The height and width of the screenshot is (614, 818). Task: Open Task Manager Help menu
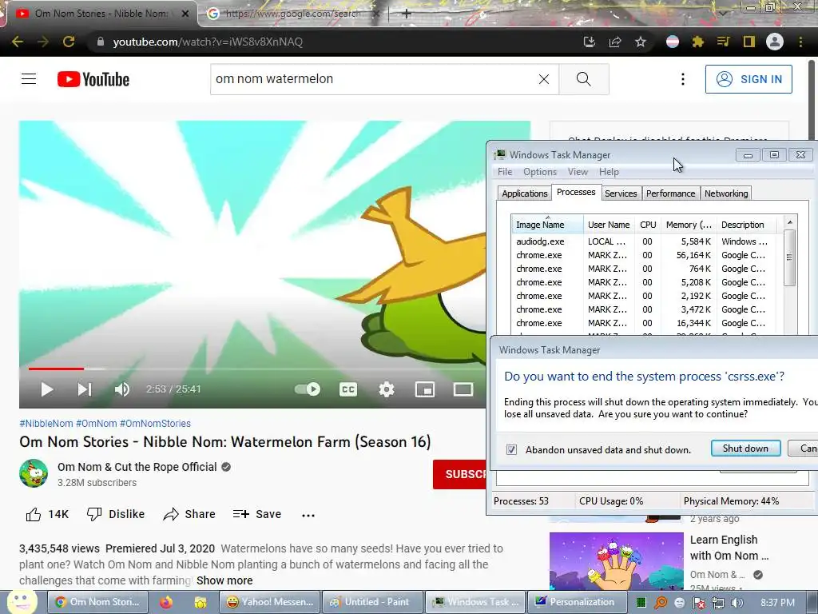(x=609, y=172)
